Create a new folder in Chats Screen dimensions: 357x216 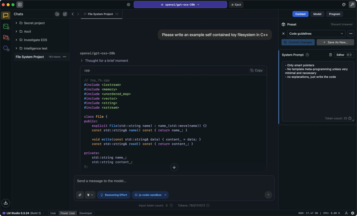tap(57, 14)
